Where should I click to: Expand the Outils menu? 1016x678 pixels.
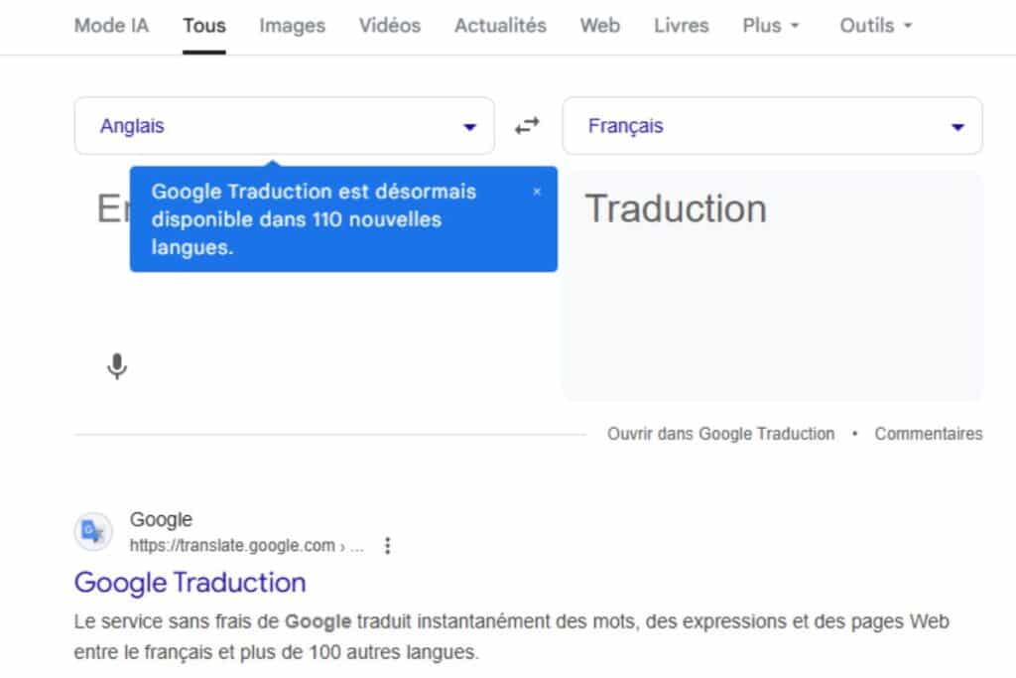pyautogui.click(x=874, y=26)
